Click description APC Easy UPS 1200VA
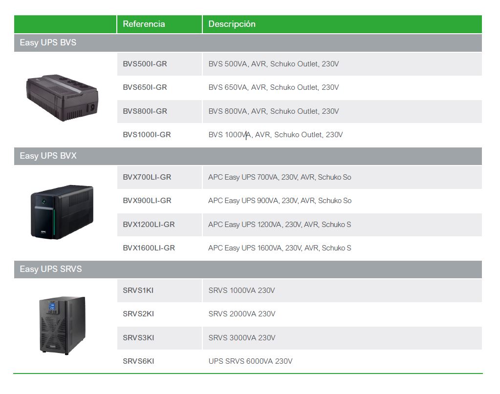 point(280,225)
